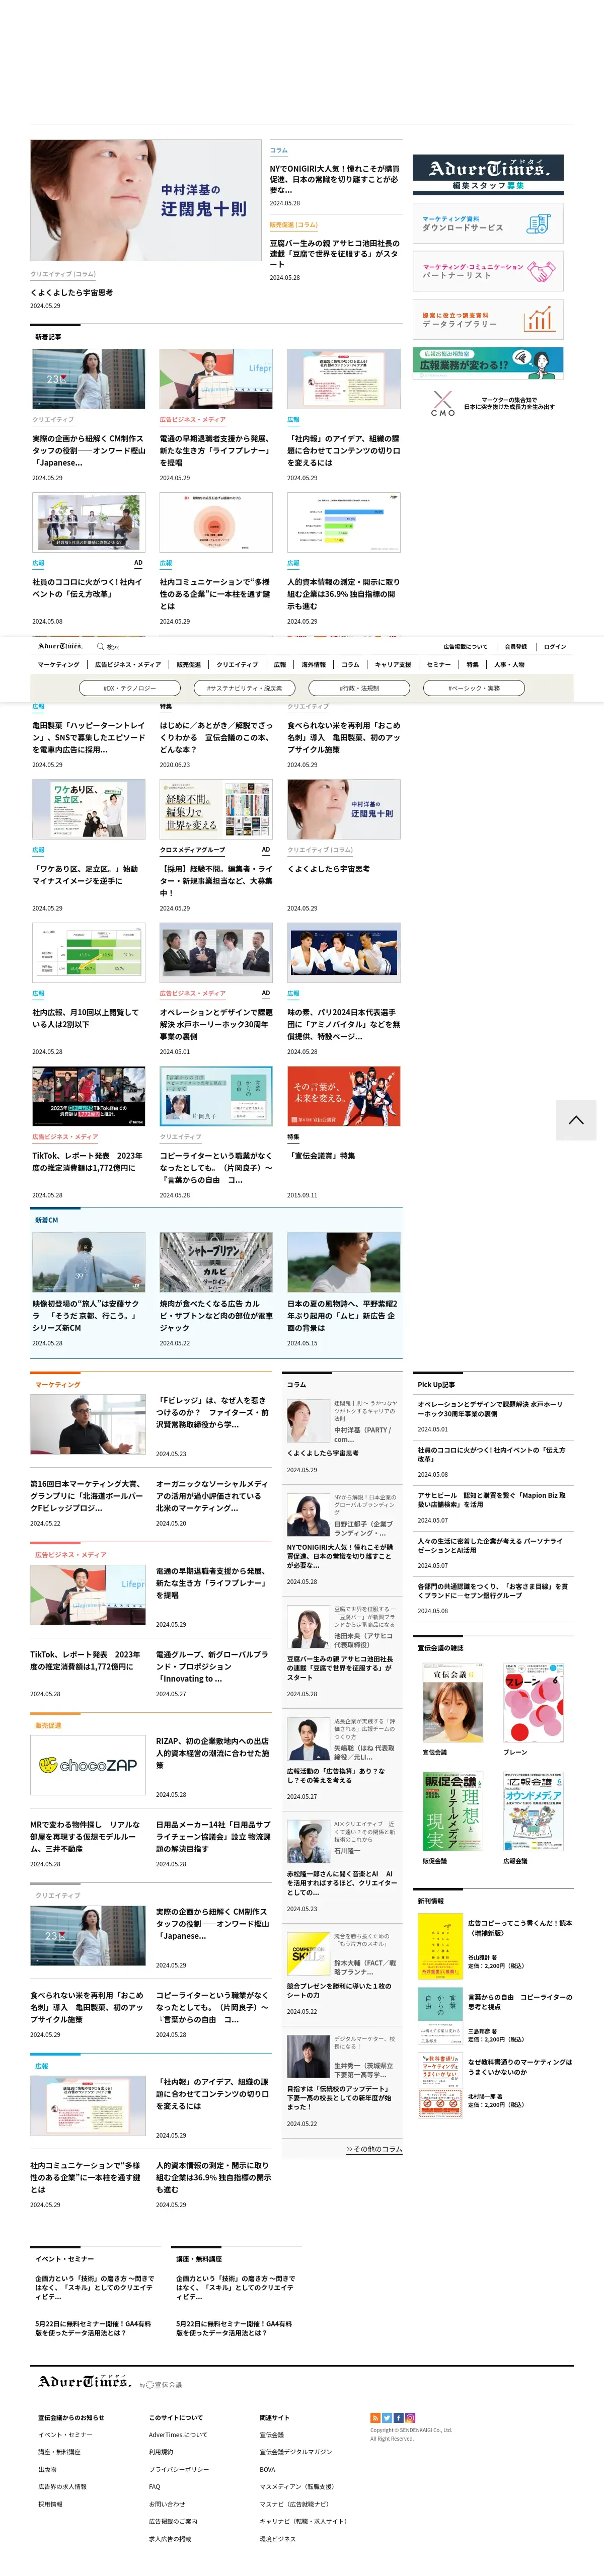Image resolution: width=604 pixels, height=2576 pixels.
Task: Open the 広報会議 magazine cover
Action: coord(533,1812)
